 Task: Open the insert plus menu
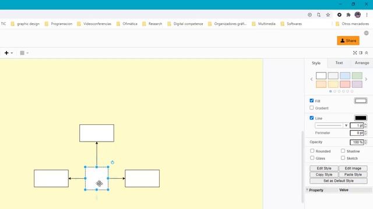[8, 53]
